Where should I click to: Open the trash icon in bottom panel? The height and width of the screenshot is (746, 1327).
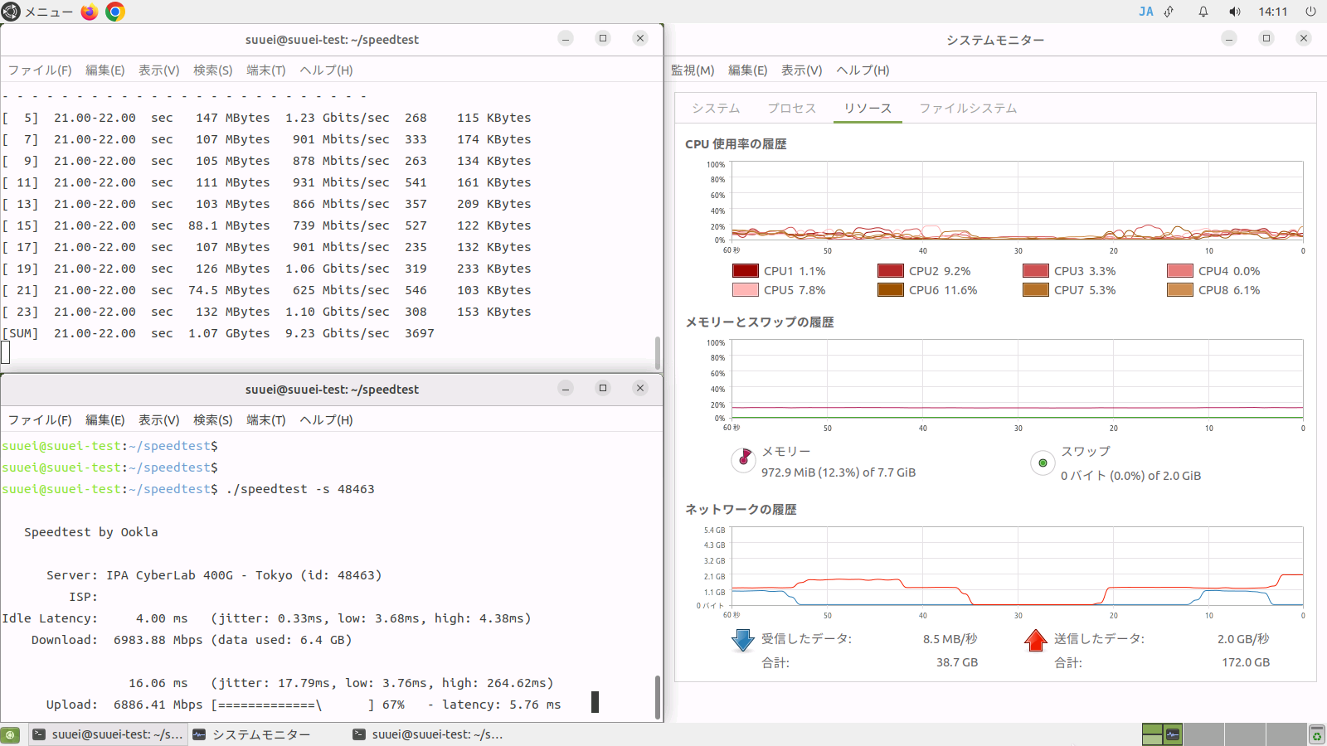[1316, 734]
